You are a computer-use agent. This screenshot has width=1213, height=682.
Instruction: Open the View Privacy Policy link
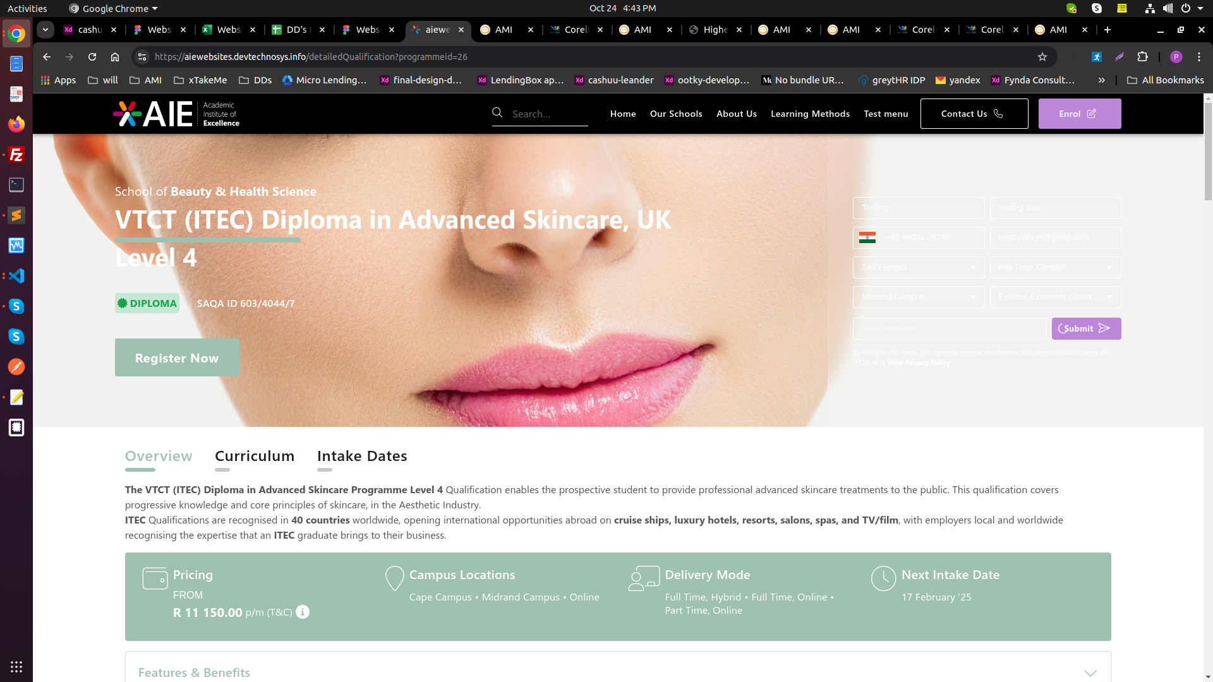919,362
